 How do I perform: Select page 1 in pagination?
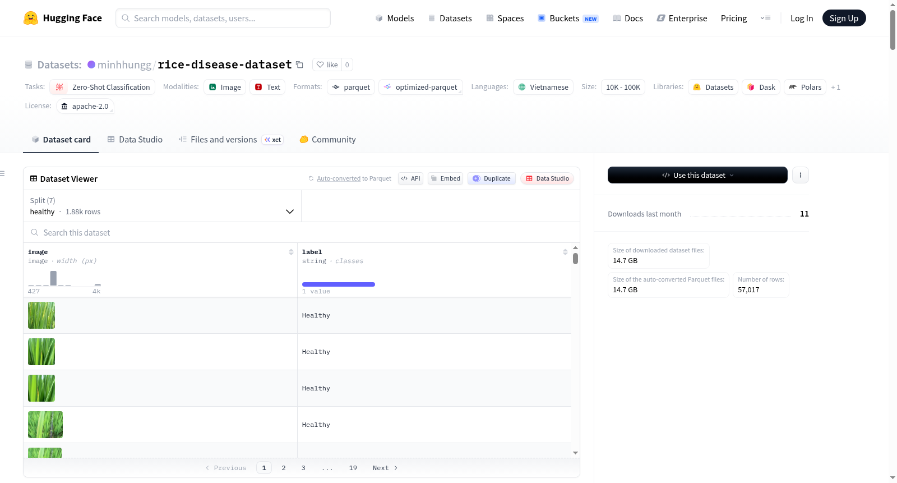click(264, 468)
